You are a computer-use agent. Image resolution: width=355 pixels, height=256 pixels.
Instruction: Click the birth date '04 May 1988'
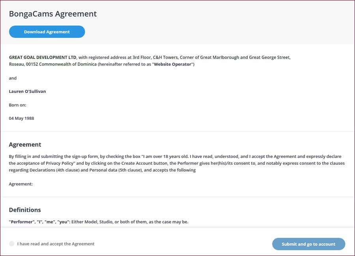[x=21, y=118]
